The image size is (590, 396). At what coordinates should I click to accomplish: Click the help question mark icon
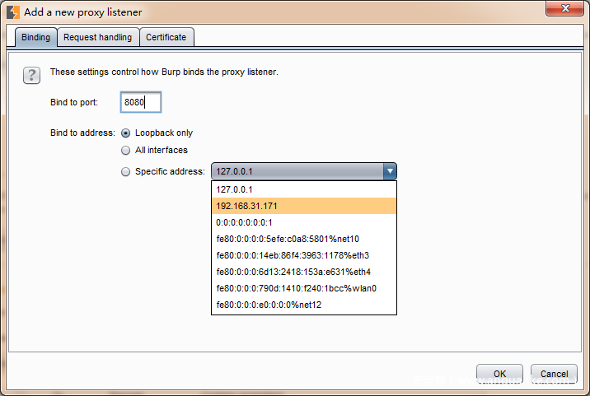tap(31, 76)
